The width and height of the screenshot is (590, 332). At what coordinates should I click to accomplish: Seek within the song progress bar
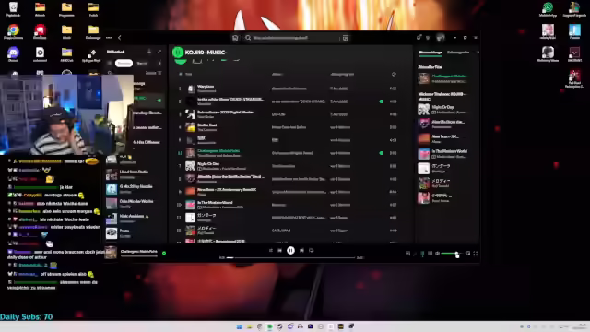(x=291, y=258)
